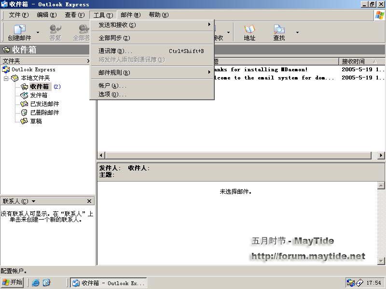Open the 发件箱 (Outbox) folder
This screenshot has width=386, height=289.
[x=38, y=95]
